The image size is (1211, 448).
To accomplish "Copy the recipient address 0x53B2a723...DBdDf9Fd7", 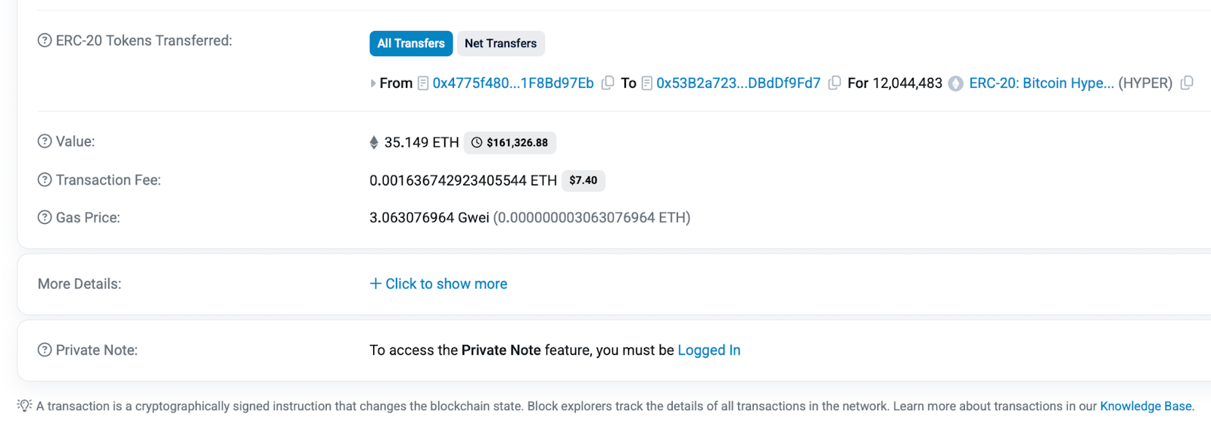I will click(833, 83).
